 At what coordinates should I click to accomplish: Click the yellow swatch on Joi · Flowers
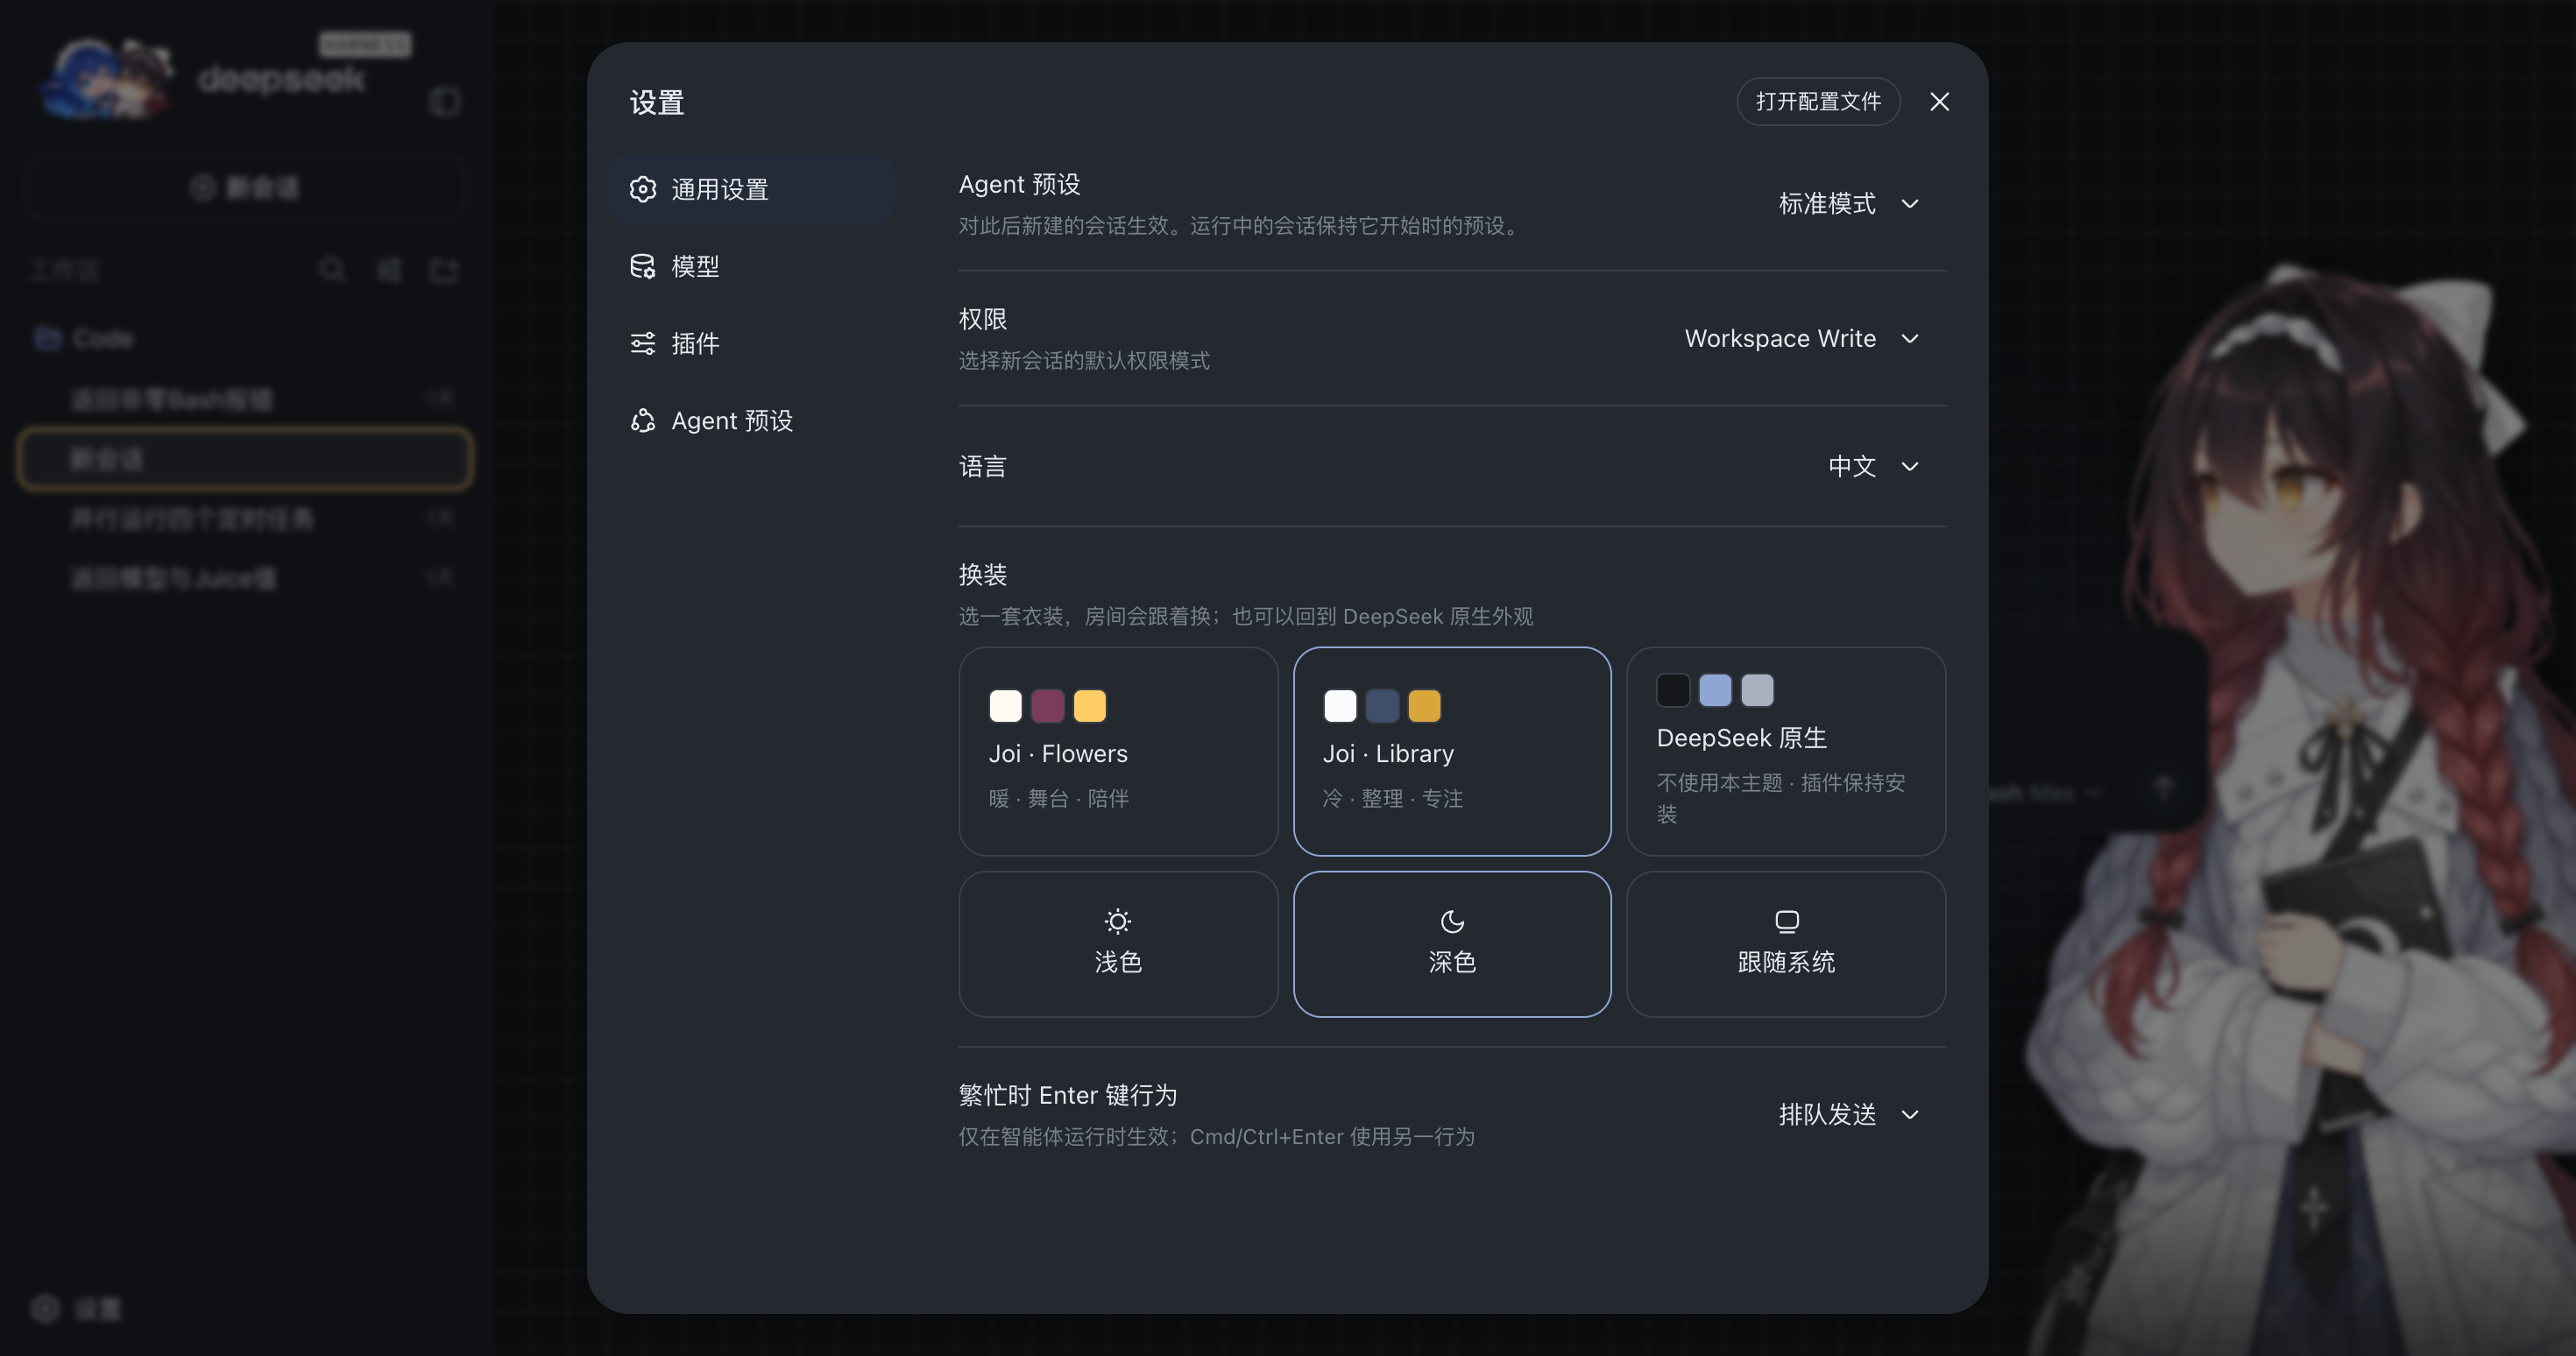pyautogui.click(x=1089, y=706)
